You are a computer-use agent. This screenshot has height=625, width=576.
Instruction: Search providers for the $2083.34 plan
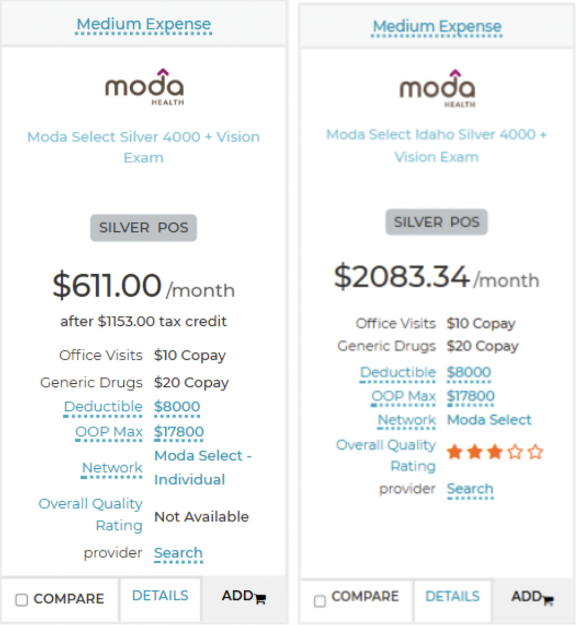pyautogui.click(x=470, y=489)
